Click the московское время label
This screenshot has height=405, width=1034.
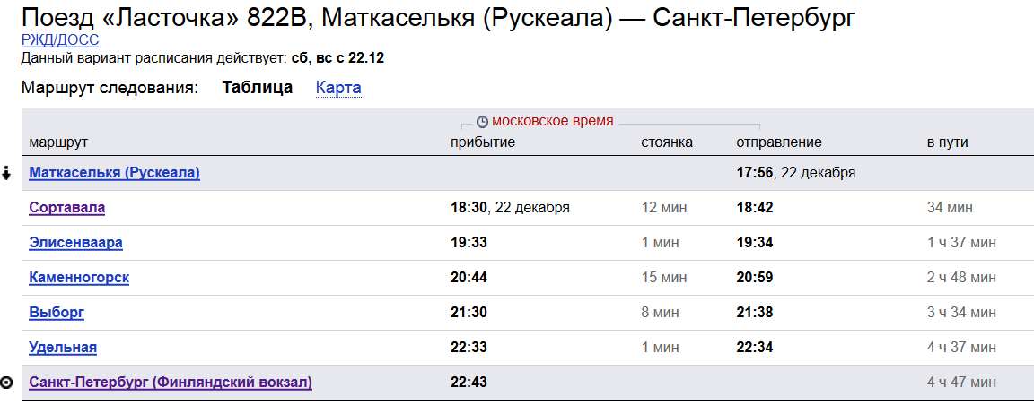(x=553, y=121)
